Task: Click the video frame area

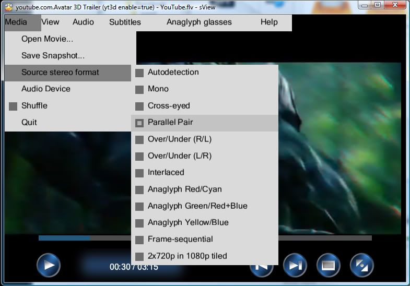Action: pyautogui.click(x=339, y=148)
